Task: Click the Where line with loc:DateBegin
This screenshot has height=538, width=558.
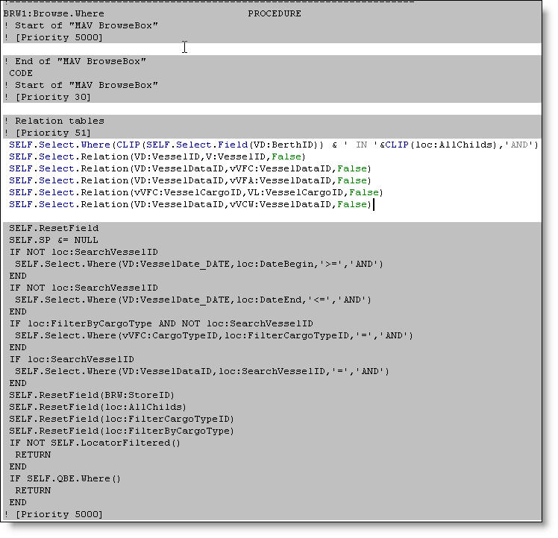Action: coord(198,264)
